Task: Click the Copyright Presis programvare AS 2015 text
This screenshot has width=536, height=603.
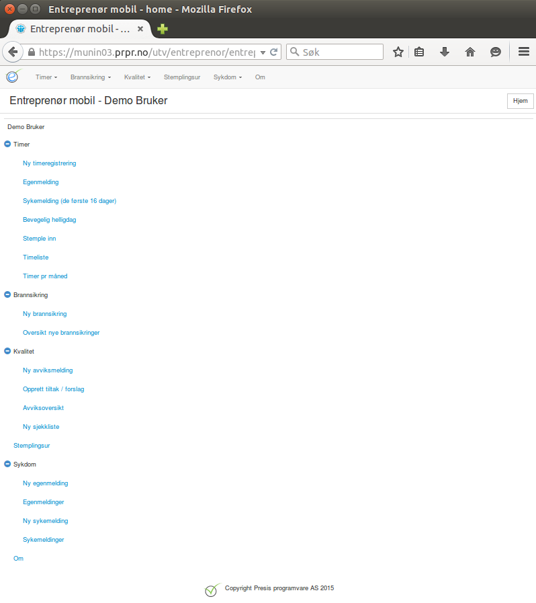Action: tap(279, 588)
